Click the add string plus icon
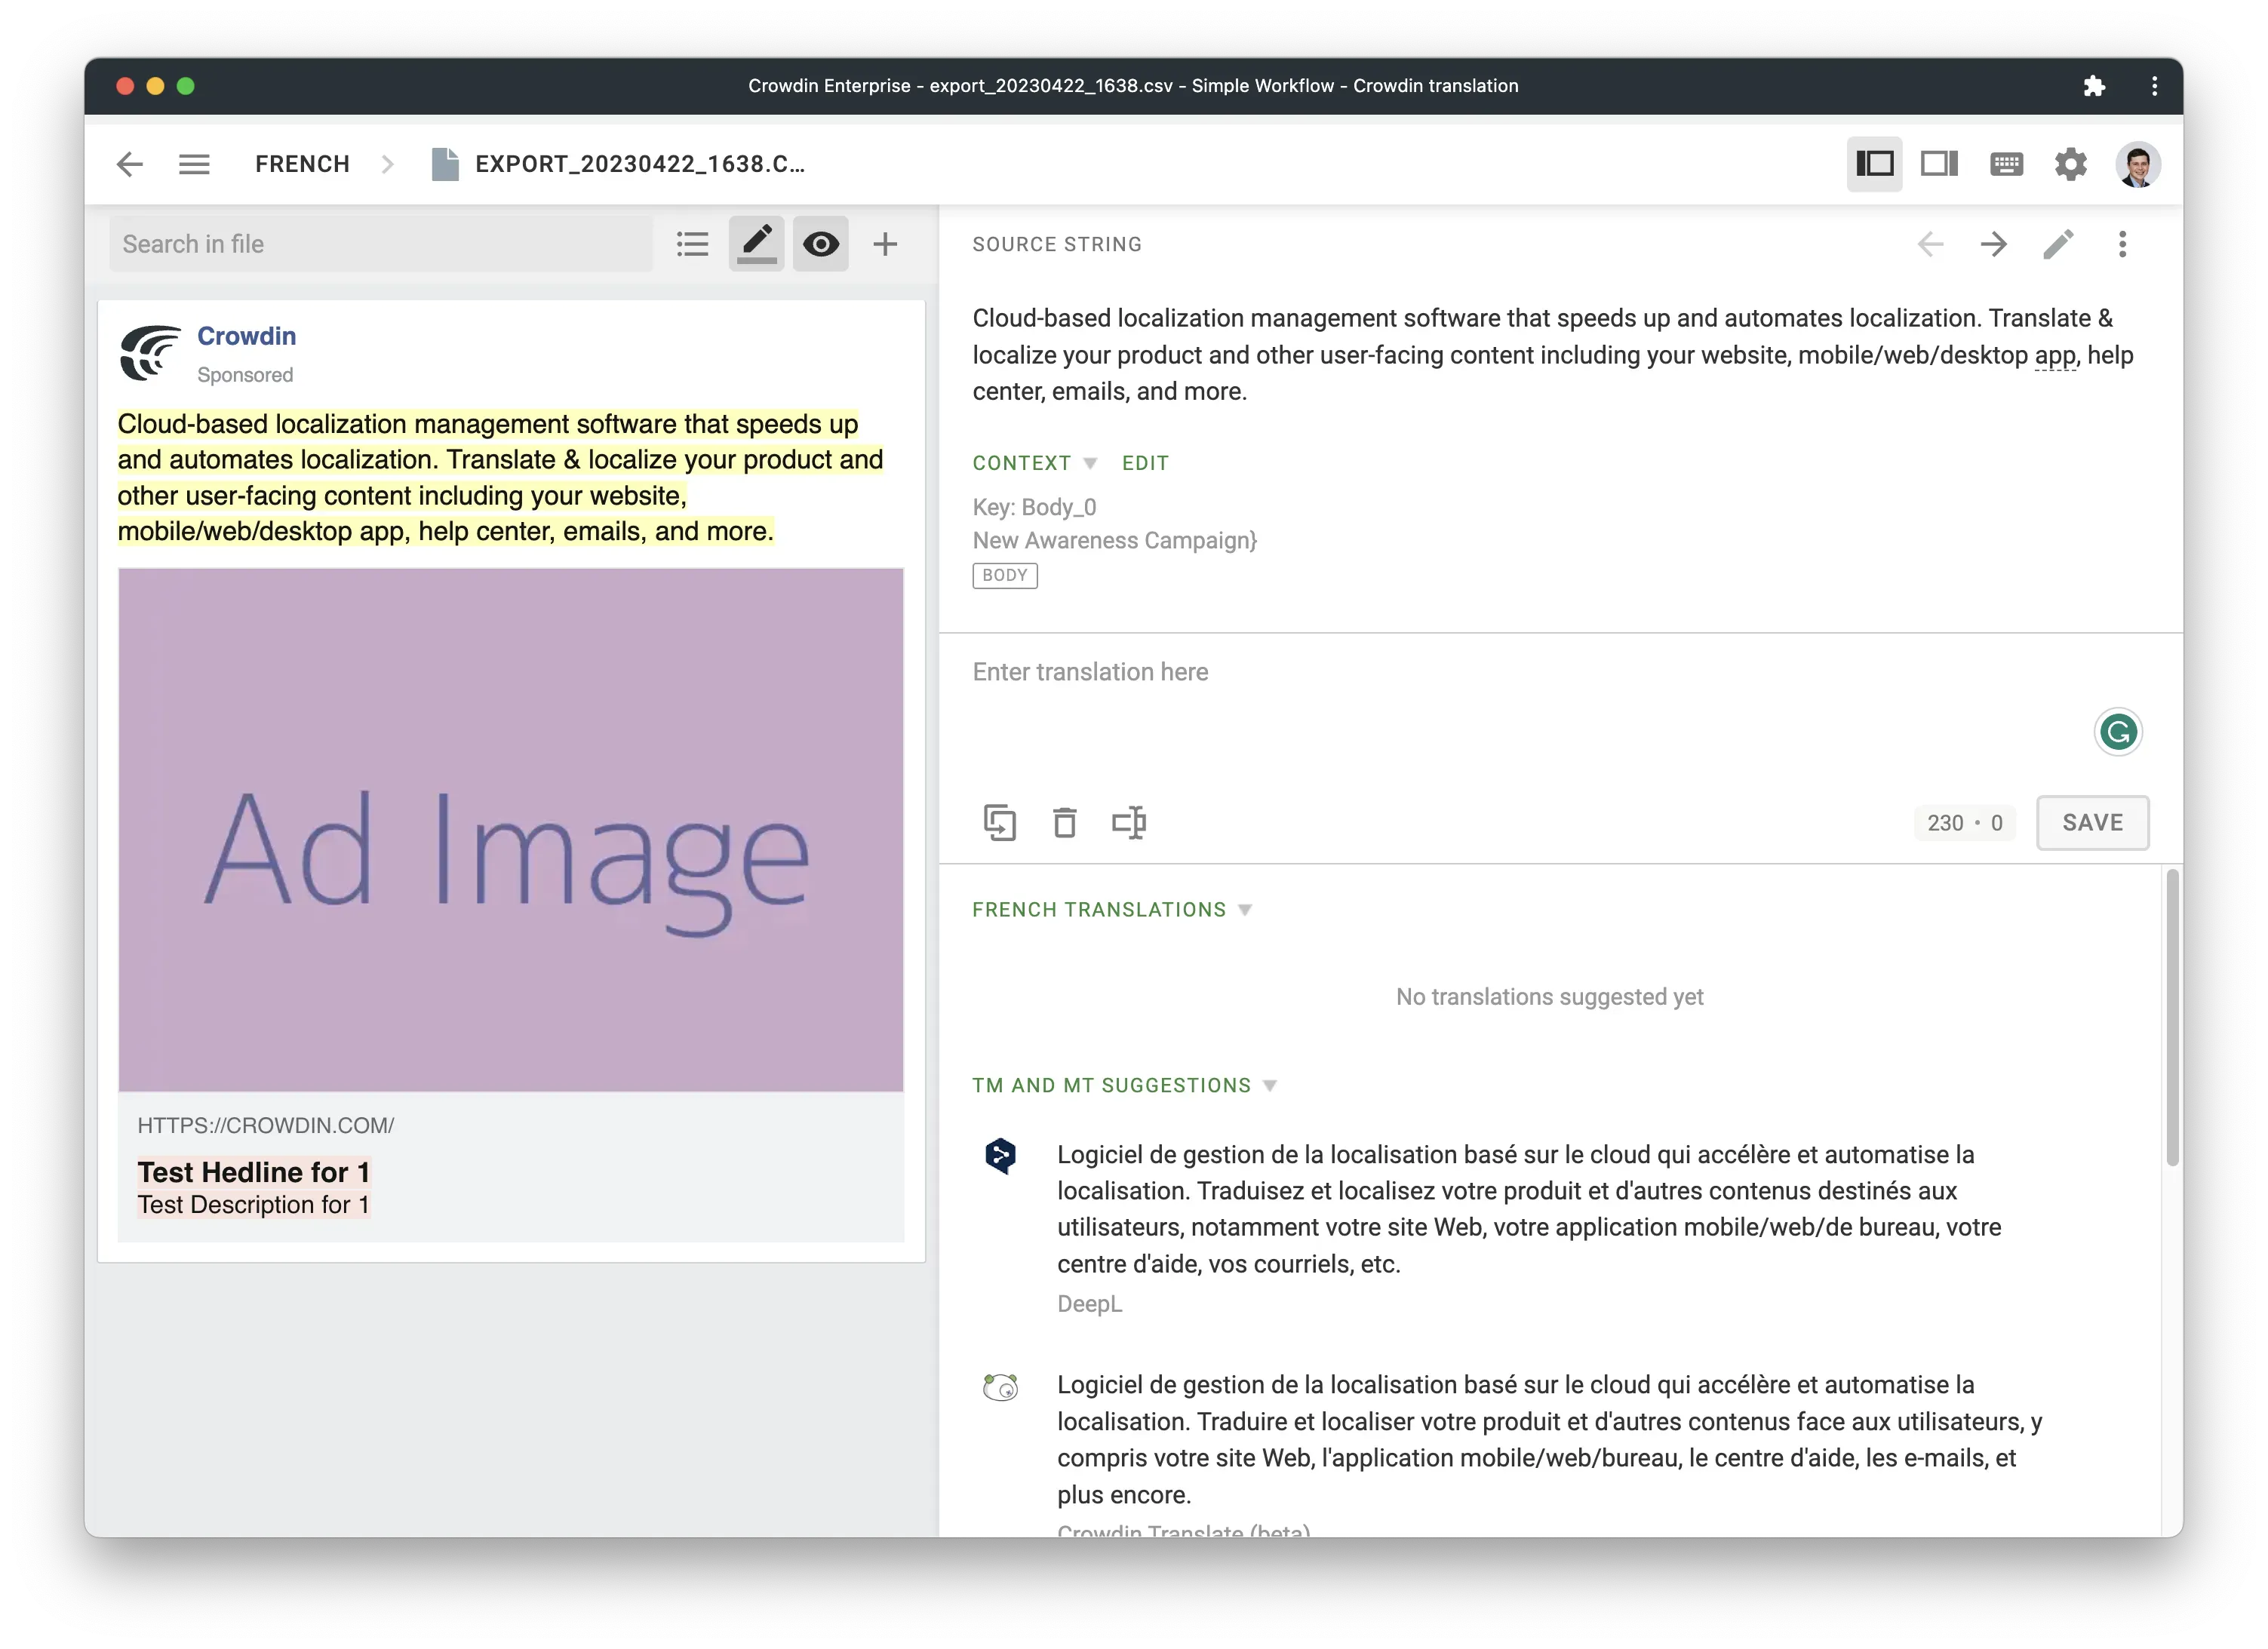The image size is (2268, 1649). [887, 243]
